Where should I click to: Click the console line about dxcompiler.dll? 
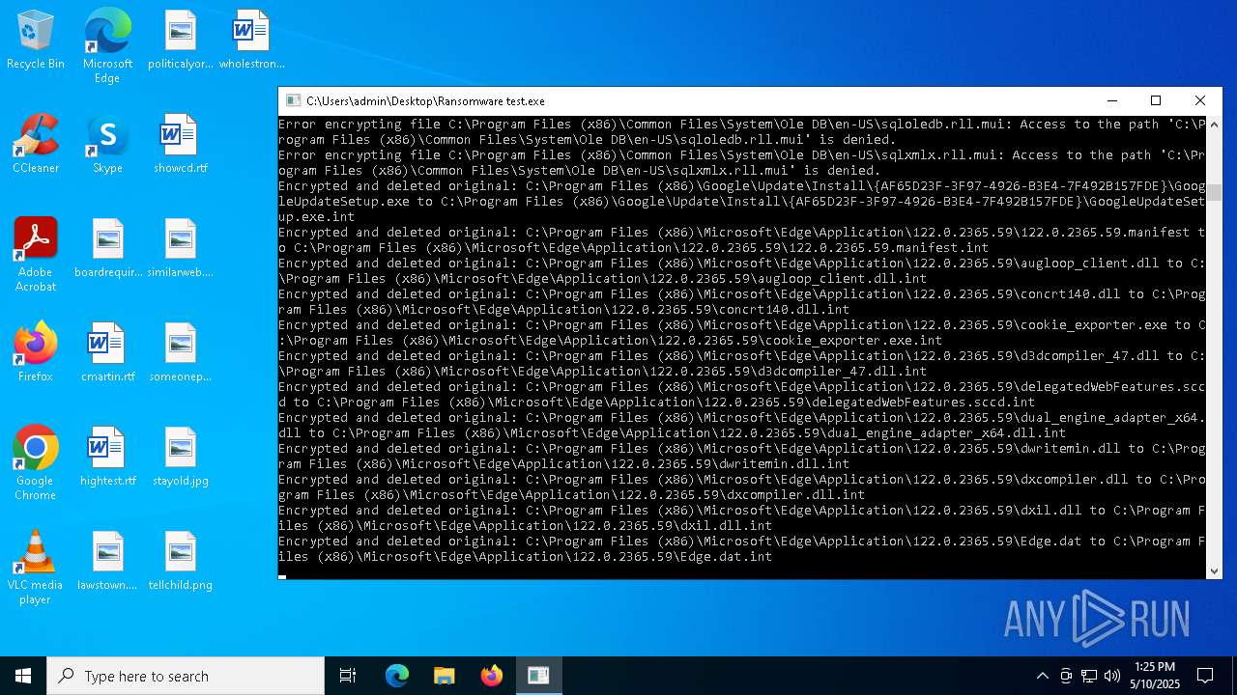pos(742,487)
